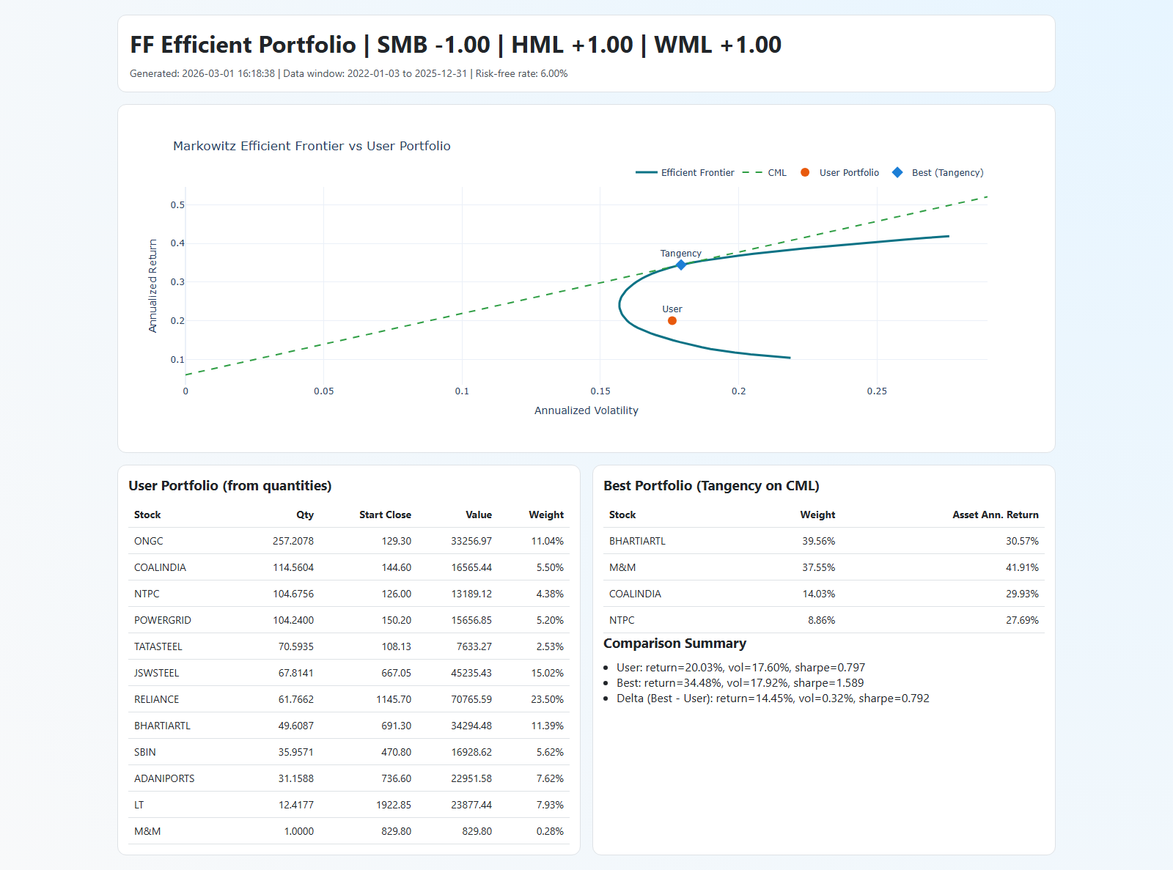Click the NTPC asset return 27.69%

tap(1023, 620)
